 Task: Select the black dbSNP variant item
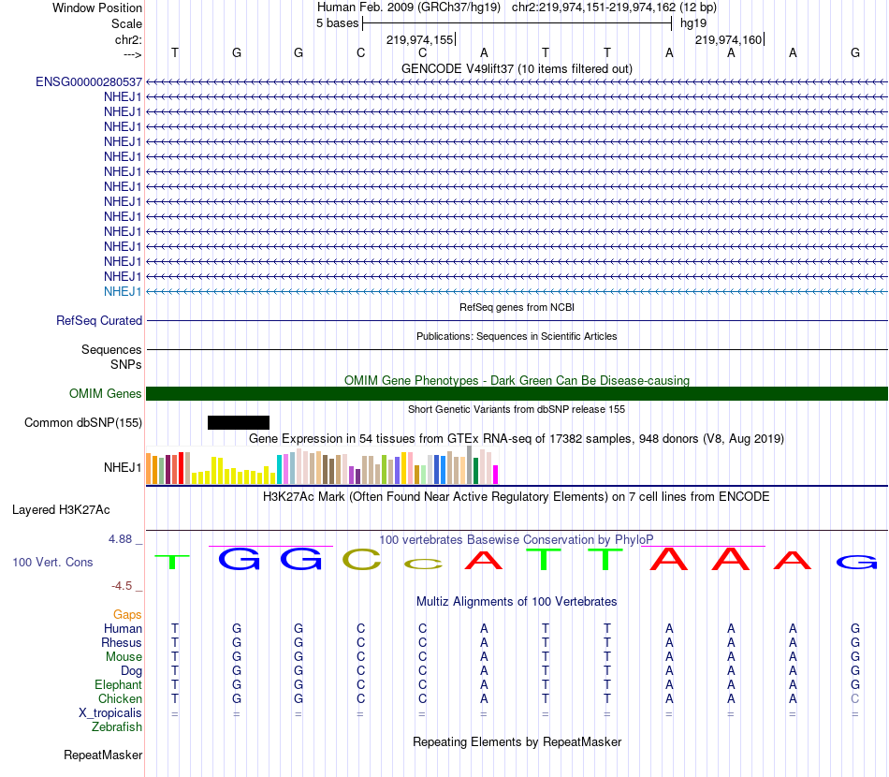[x=239, y=422]
